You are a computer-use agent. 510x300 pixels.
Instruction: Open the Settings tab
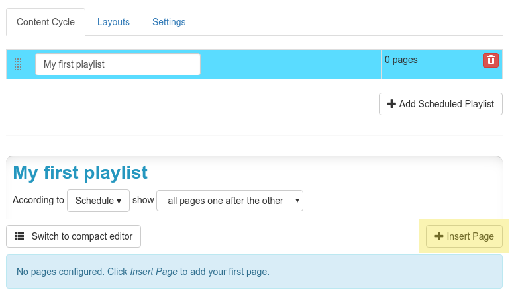coord(169,22)
